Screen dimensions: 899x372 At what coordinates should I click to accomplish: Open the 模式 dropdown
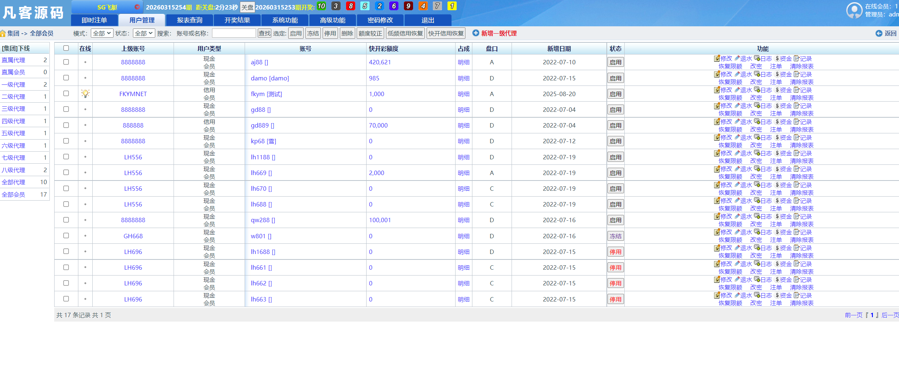click(102, 33)
